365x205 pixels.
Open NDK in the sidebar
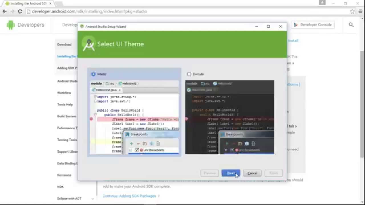pyautogui.click(x=60, y=187)
